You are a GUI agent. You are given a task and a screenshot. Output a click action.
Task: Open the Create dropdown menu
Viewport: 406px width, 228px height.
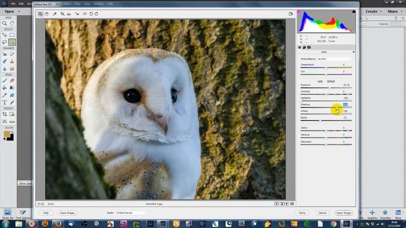[374, 11]
